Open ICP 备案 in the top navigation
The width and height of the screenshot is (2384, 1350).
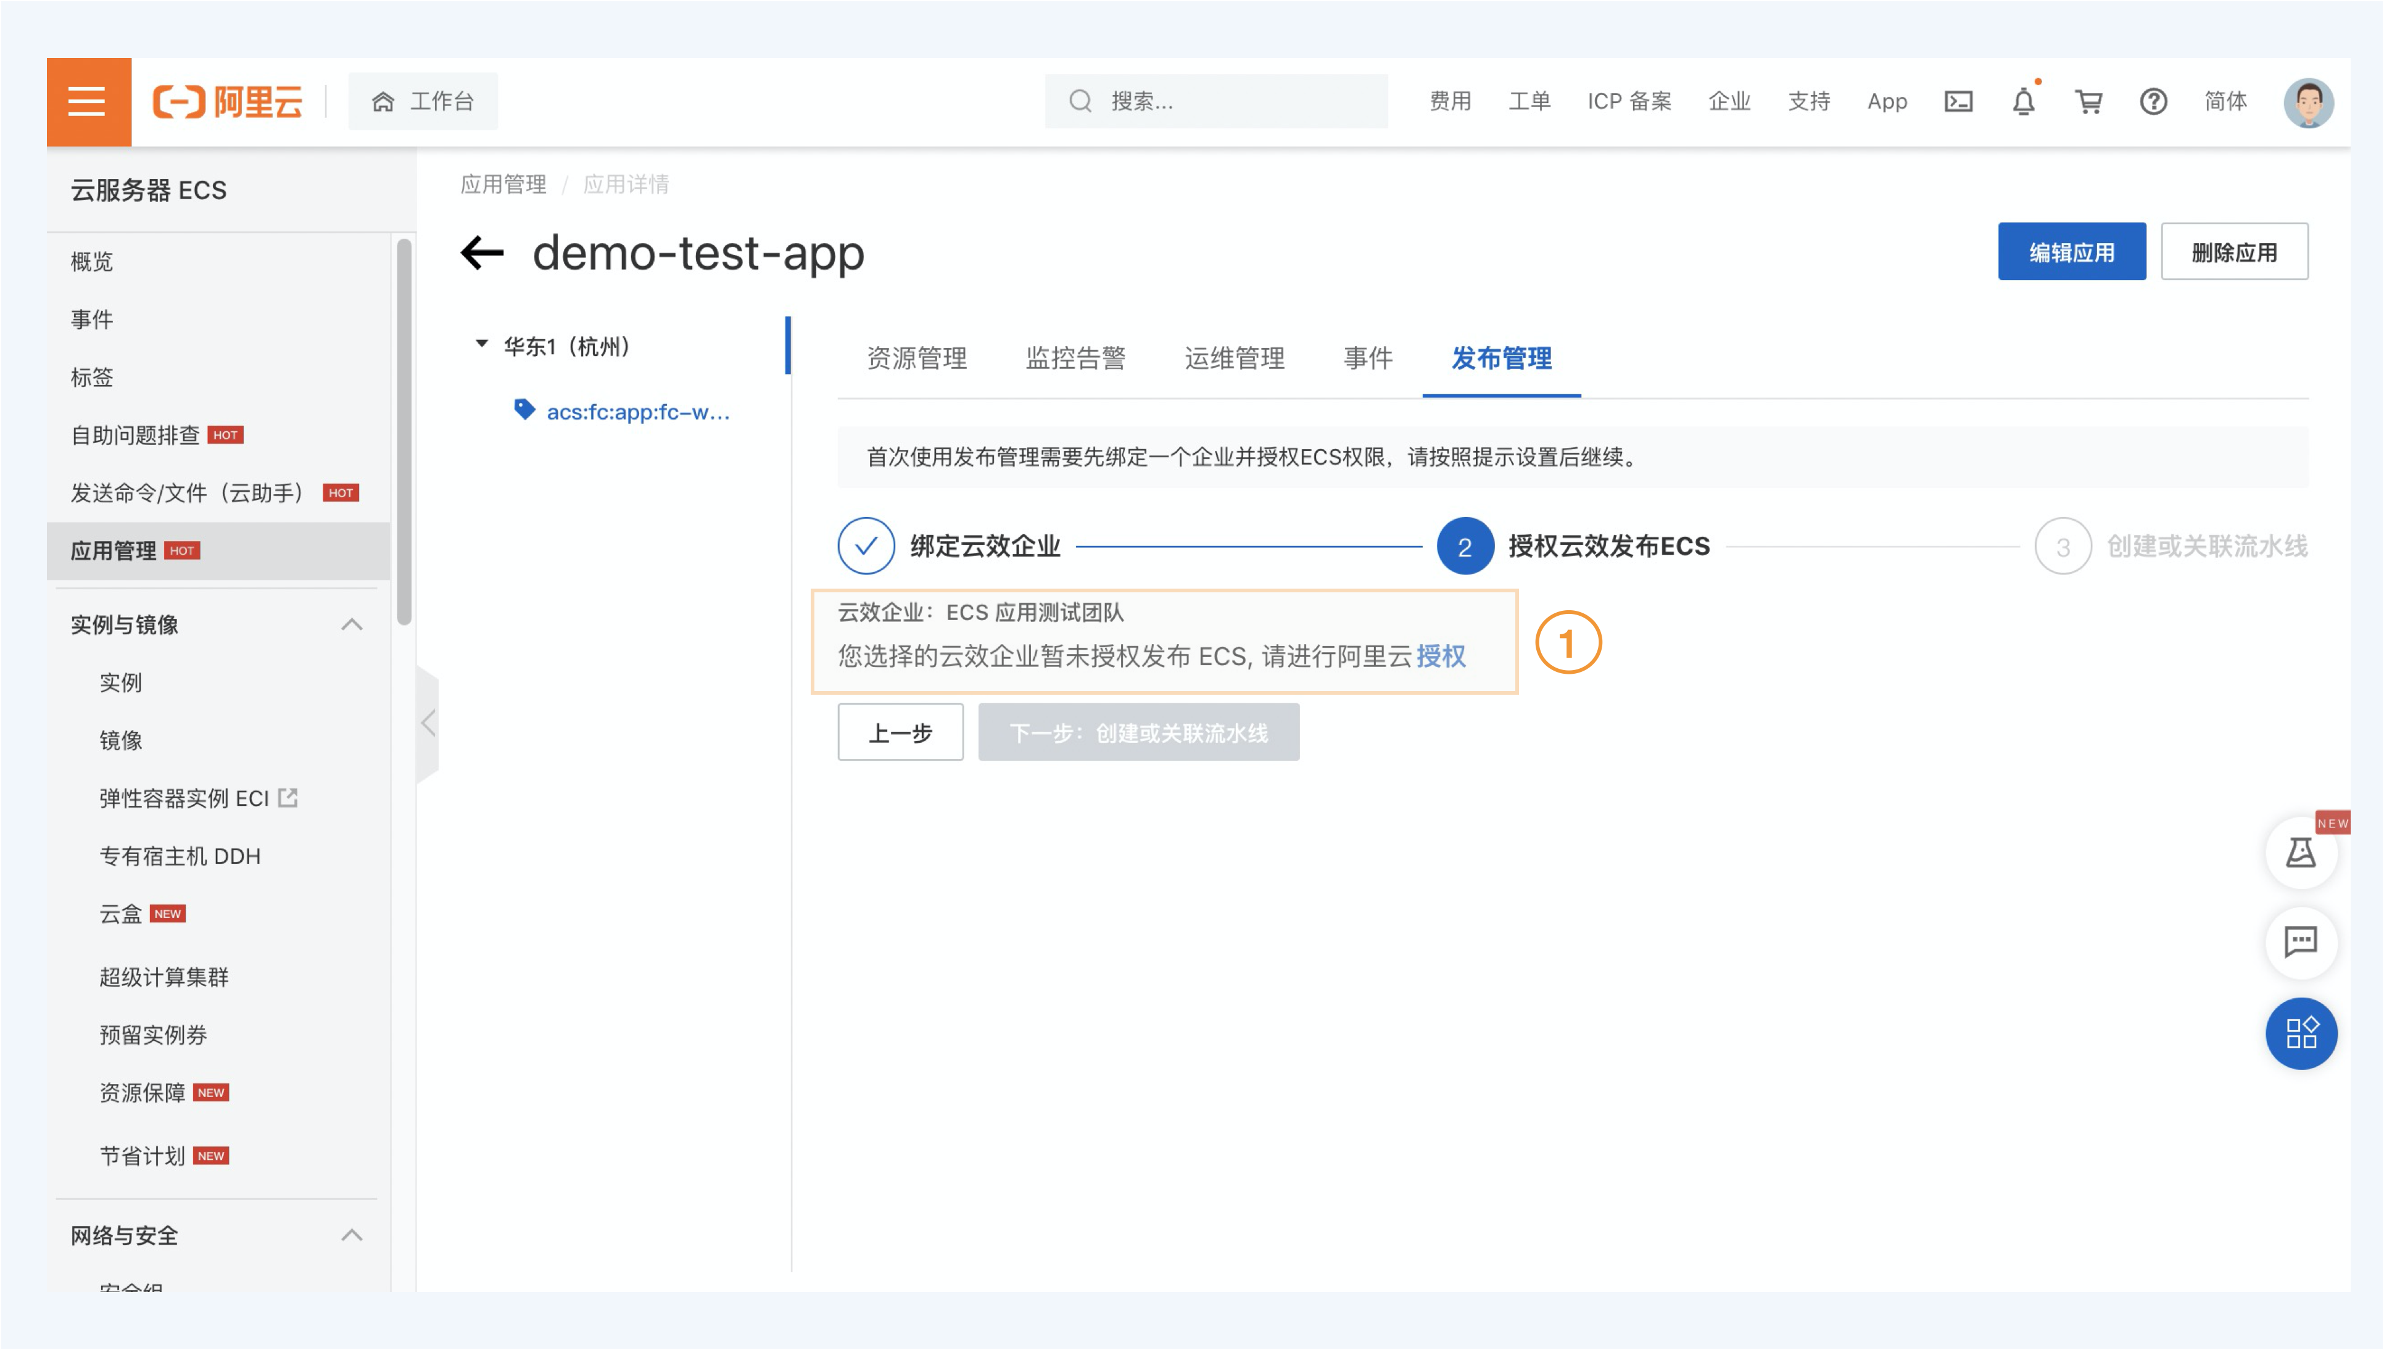click(1629, 101)
